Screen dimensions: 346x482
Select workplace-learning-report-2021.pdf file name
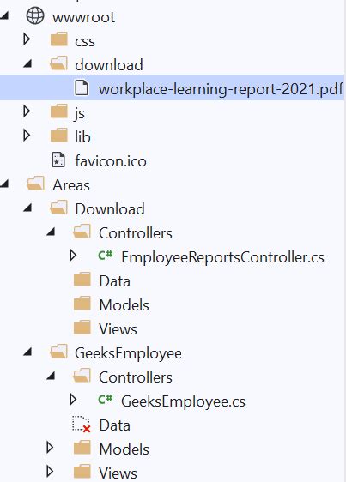point(221,89)
